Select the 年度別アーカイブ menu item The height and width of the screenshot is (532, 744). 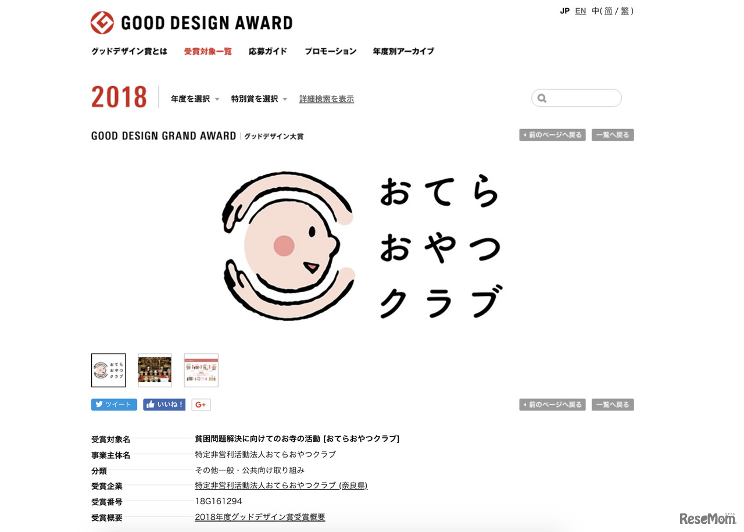coord(403,51)
